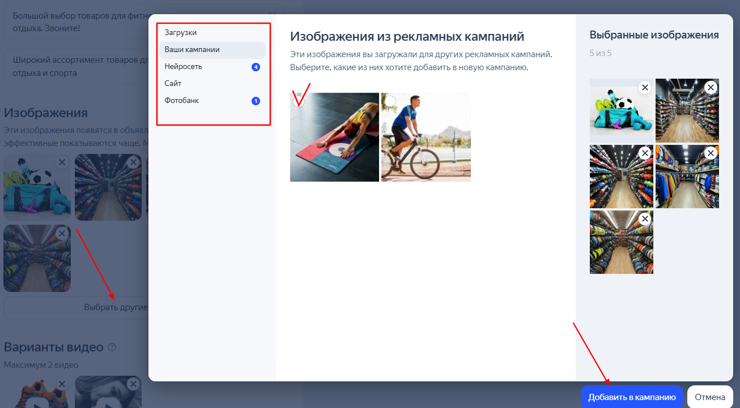Screen dimensions: 740x408
Task: Tick the selection circle on the cyclist image
Action: pyautogui.click(x=390, y=101)
